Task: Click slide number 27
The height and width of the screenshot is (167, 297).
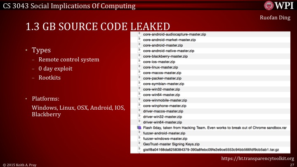Action: (x=292, y=165)
